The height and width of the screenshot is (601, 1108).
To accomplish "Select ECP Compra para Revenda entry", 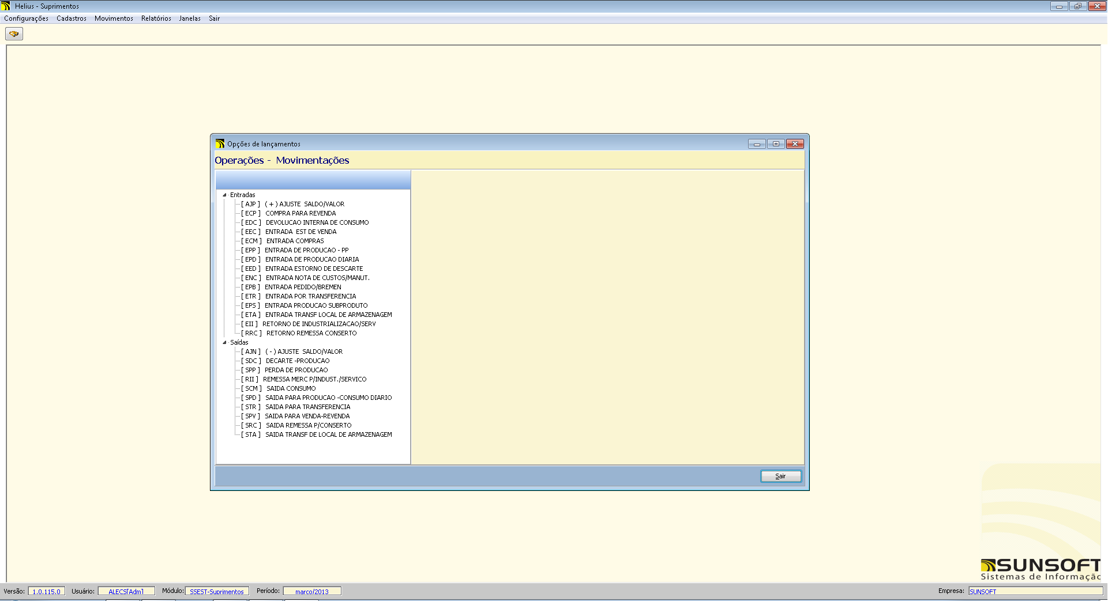I will 300,213.
